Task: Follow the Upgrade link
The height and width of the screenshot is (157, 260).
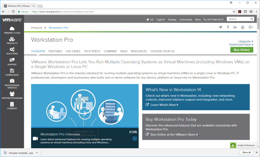Action: point(246,41)
